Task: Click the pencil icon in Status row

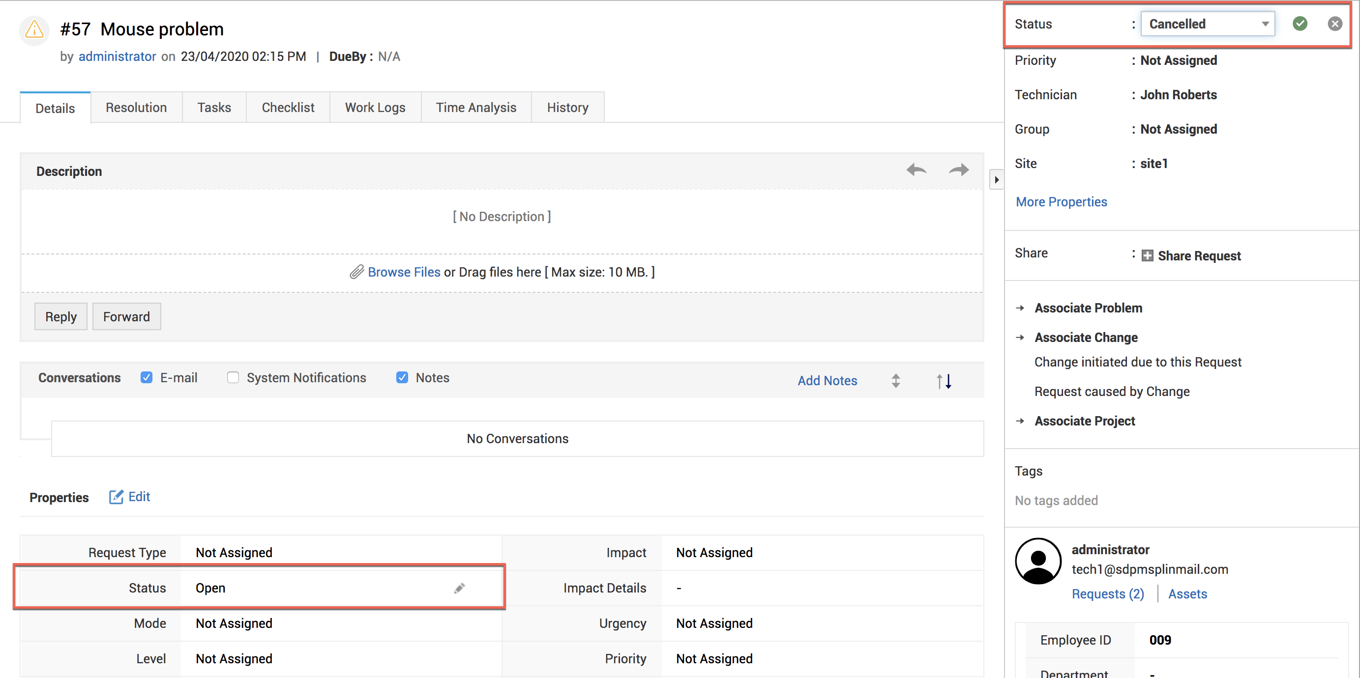Action: [459, 588]
